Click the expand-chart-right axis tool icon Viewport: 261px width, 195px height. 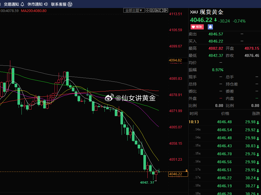[157, 11]
